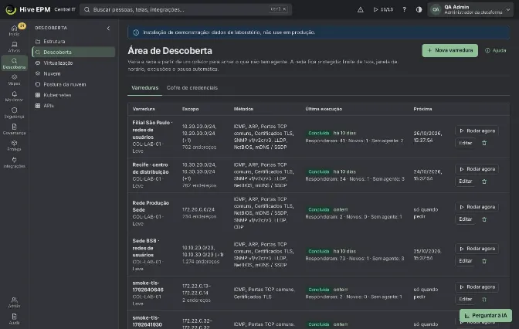
Task: Open Segurança shield in left rail
Action: click(x=14, y=113)
